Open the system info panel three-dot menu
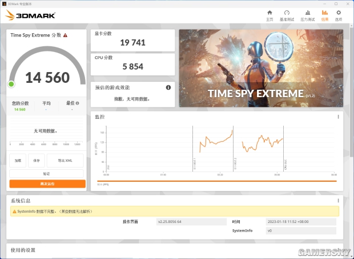Viewport: 354px width, 259px height. tap(338, 201)
